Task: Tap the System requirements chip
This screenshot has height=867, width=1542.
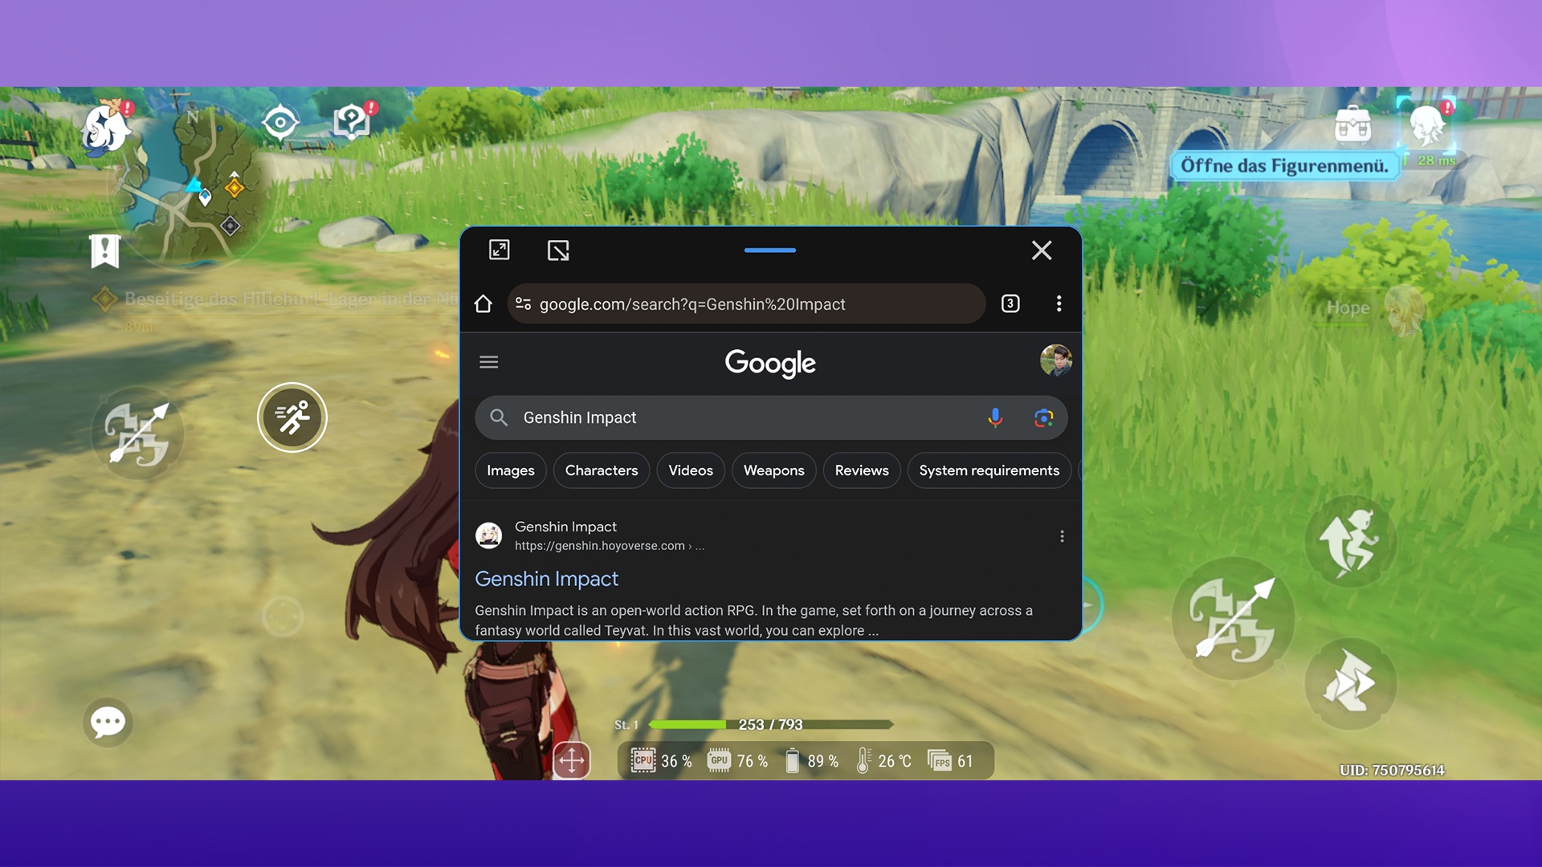Action: pos(989,470)
